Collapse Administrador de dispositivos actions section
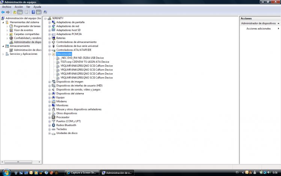The width and height of the screenshot is (281, 176). tap(278, 23)
